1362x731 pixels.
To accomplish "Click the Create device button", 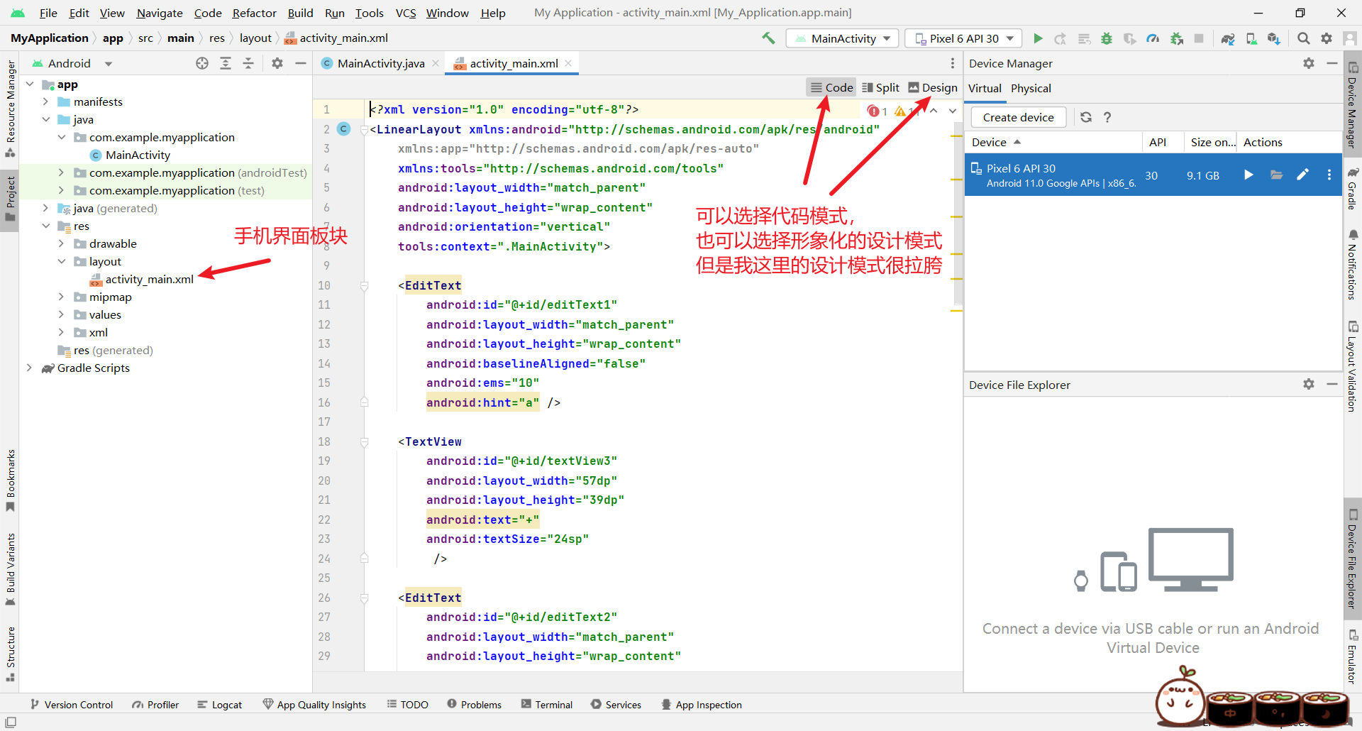I will click(x=1018, y=117).
